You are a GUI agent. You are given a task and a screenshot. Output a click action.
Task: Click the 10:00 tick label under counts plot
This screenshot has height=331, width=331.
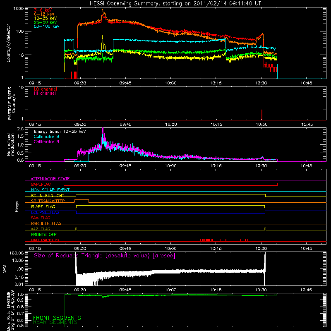click(170, 83)
